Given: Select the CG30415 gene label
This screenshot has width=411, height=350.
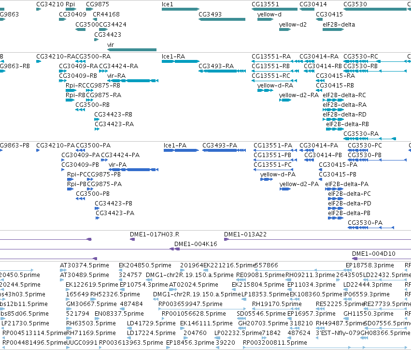Looking at the screenshot, I should [329, 15].
